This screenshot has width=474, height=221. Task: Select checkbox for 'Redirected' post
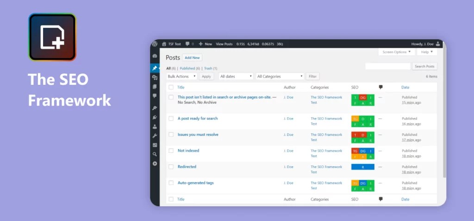pos(171,166)
